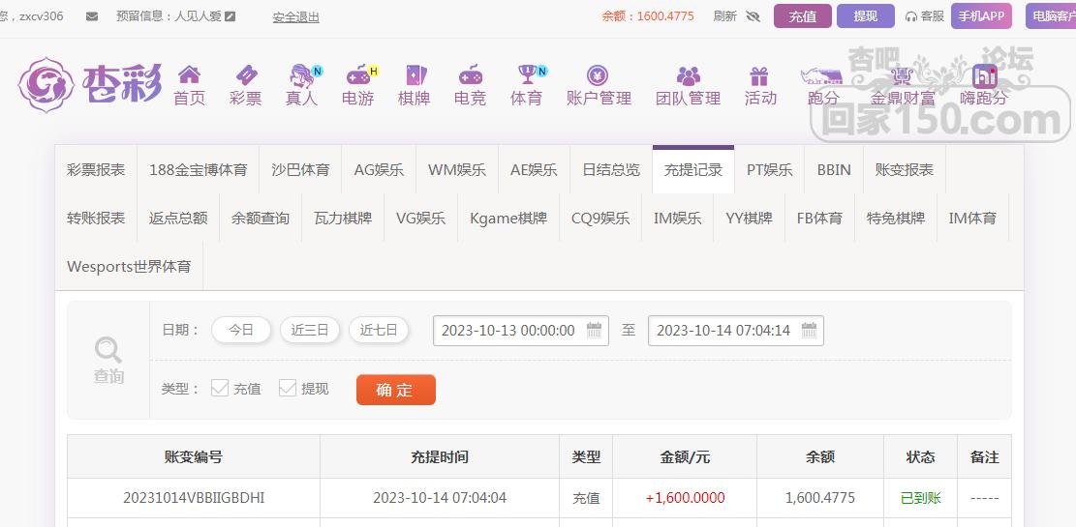The width and height of the screenshot is (1076, 527).
Task: Click the 已到账 status cell
Action: click(920, 498)
